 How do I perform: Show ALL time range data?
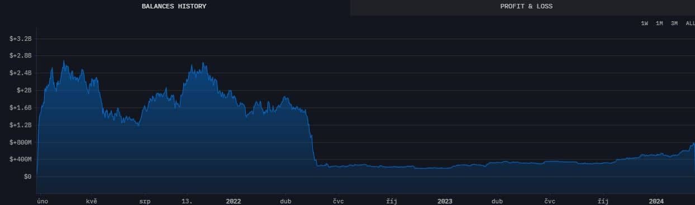690,23
